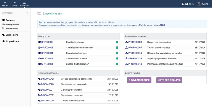The height and width of the screenshot is (107, 212).
Task: Click NOUVEAU GROUPE button
Action: [x=139, y=80]
